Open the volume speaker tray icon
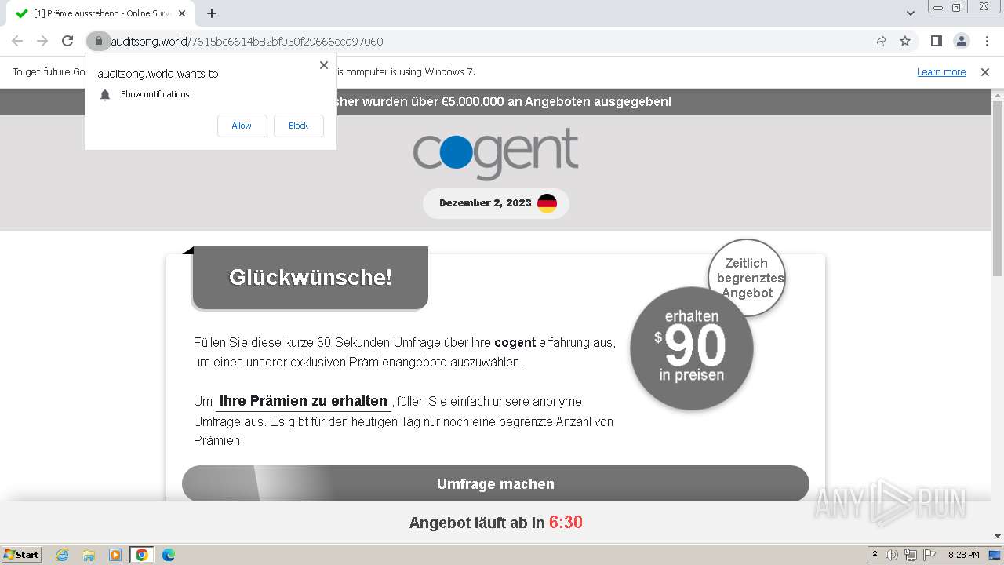 (x=892, y=555)
